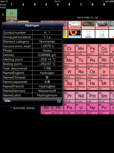Click the Latin name 'Hydrogenium'

point(47,95)
